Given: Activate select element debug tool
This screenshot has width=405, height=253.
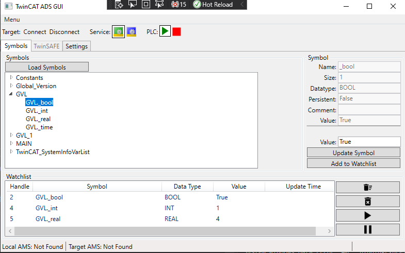Looking at the screenshot, I should [x=133, y=5].
